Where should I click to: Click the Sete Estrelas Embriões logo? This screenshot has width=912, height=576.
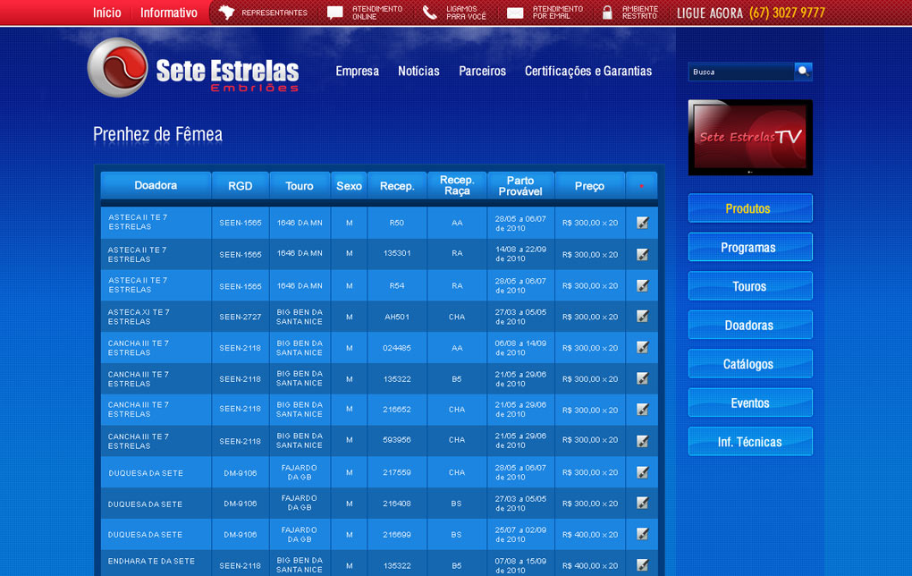193,67
